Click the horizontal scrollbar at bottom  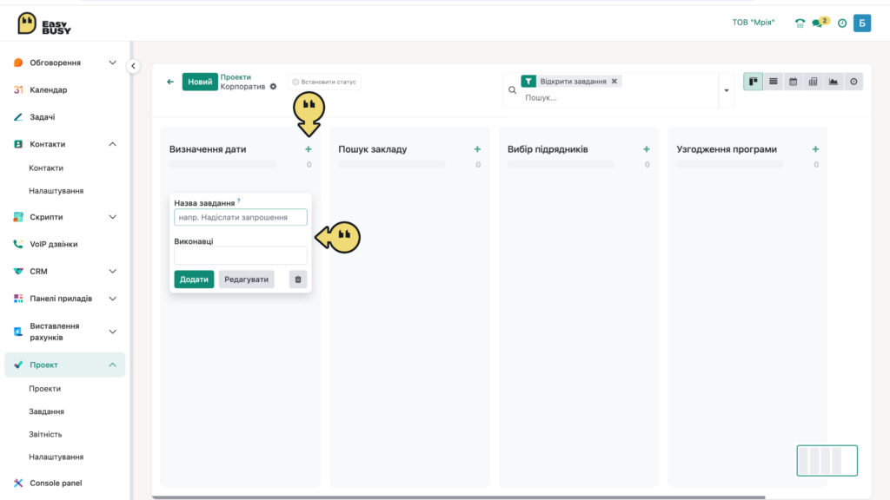459,497
